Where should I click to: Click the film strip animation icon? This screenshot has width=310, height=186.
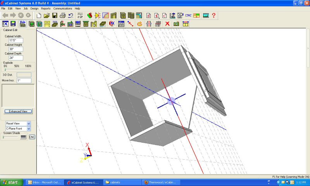point(206,15)
